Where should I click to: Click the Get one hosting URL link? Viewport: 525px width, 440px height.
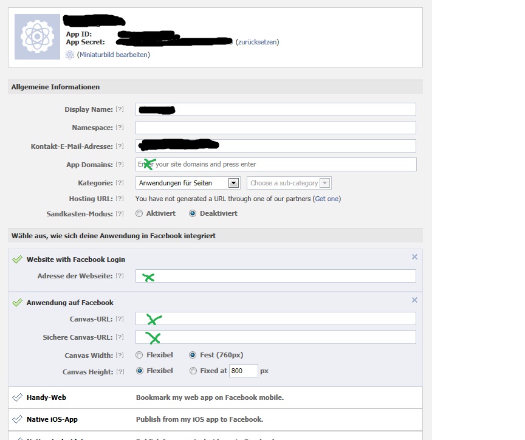pos(327,199)
